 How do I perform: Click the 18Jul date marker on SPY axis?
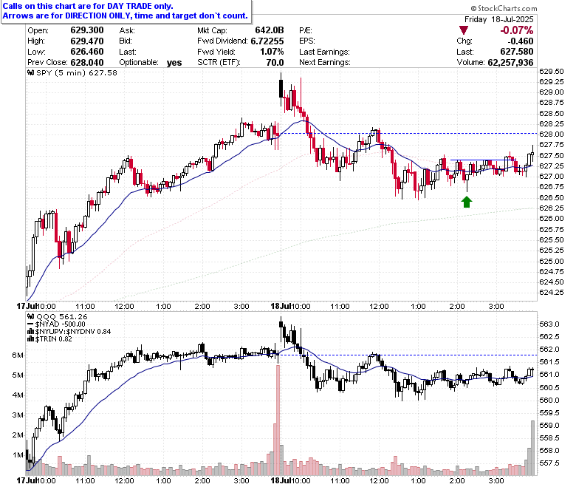pos(281,306)
